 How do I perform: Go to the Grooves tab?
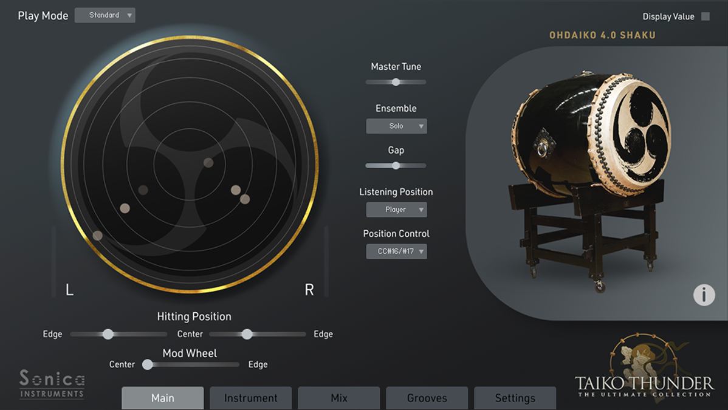click(427, 398)
